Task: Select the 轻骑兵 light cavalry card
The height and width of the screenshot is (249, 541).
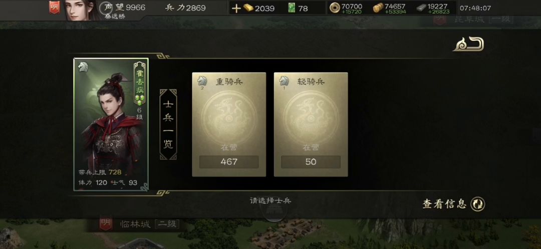Action: point(311,124)
